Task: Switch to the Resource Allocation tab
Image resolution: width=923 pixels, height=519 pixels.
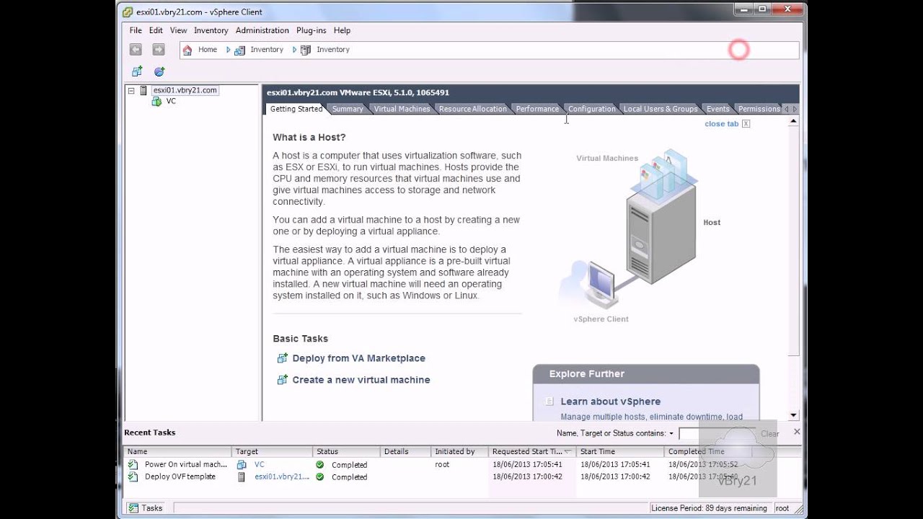Action: click(x=472, y=109)
